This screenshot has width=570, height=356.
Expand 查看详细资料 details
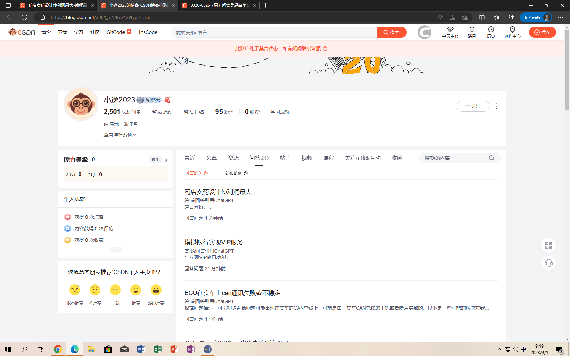coord(120,135)
